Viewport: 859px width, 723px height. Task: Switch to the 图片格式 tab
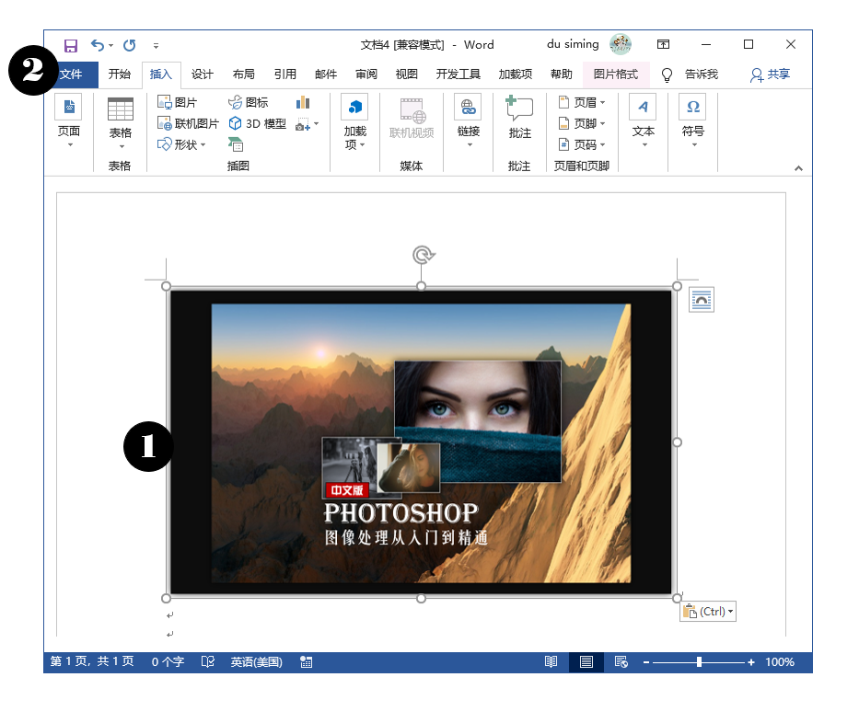click(616, 75)
